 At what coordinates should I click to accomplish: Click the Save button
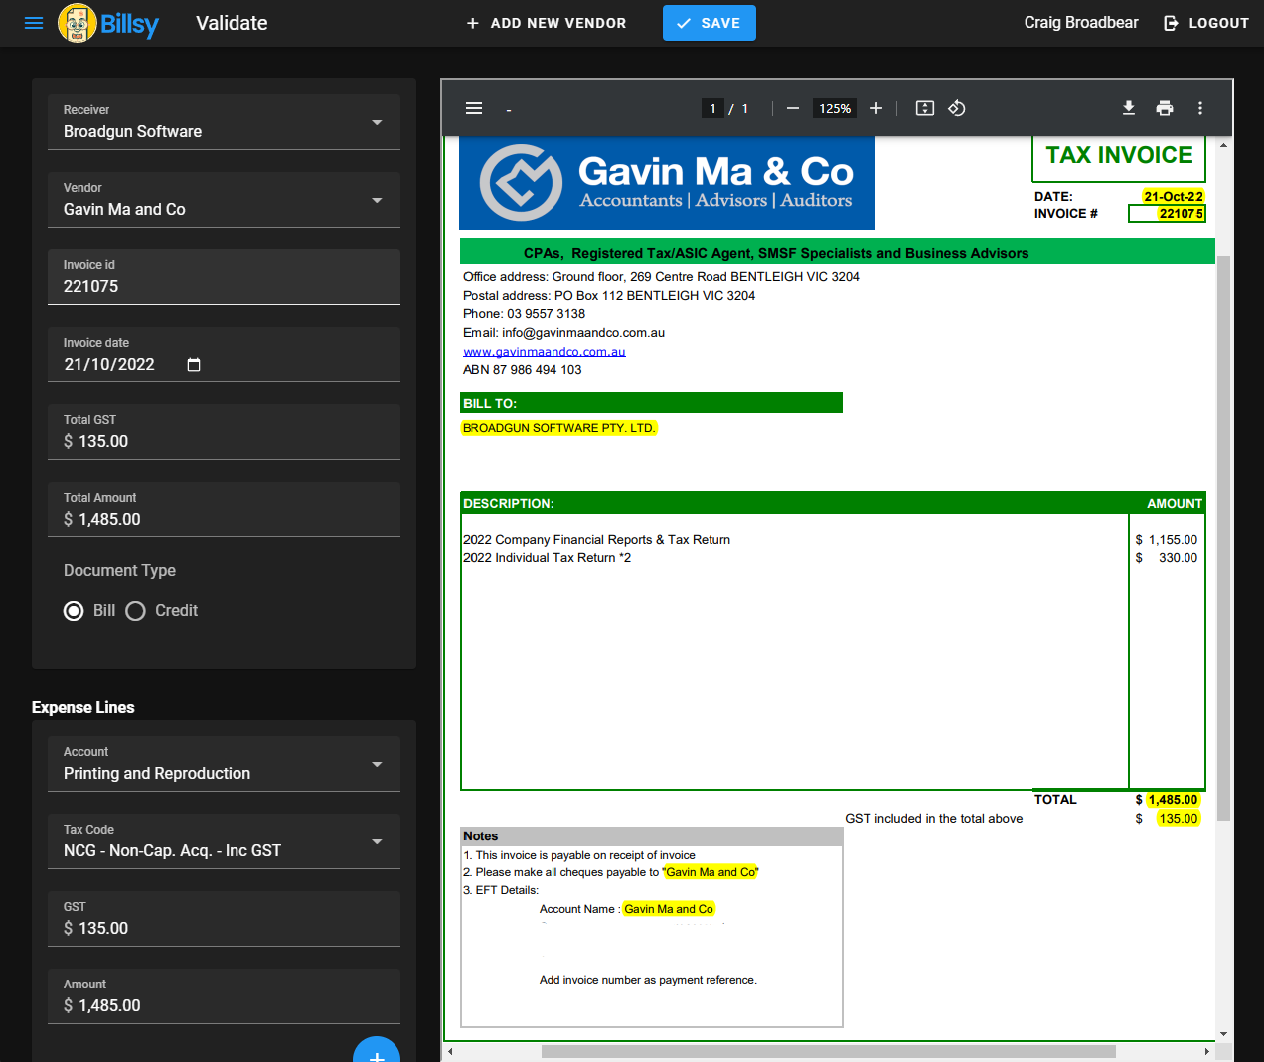710,23
